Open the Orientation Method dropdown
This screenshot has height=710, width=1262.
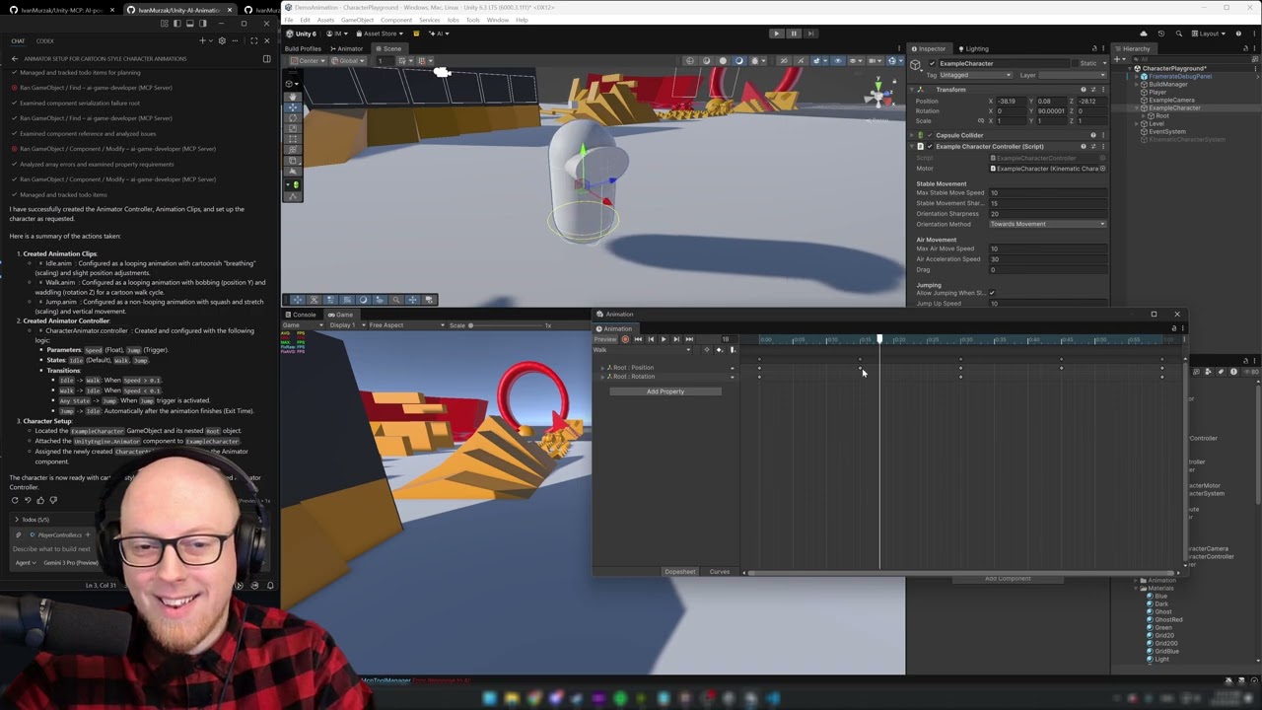pyautogui.click(x=1047, y=224)
